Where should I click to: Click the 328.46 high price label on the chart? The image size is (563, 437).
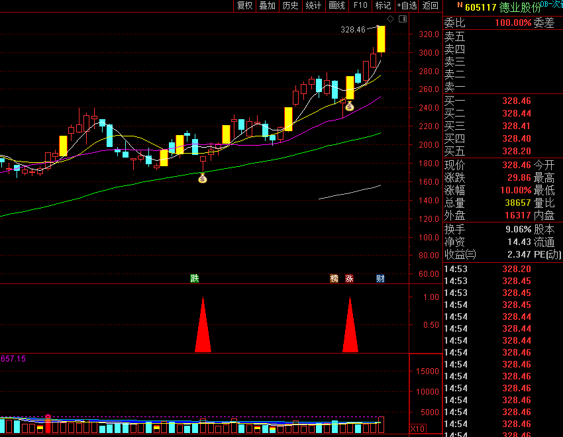coord(353,29)
